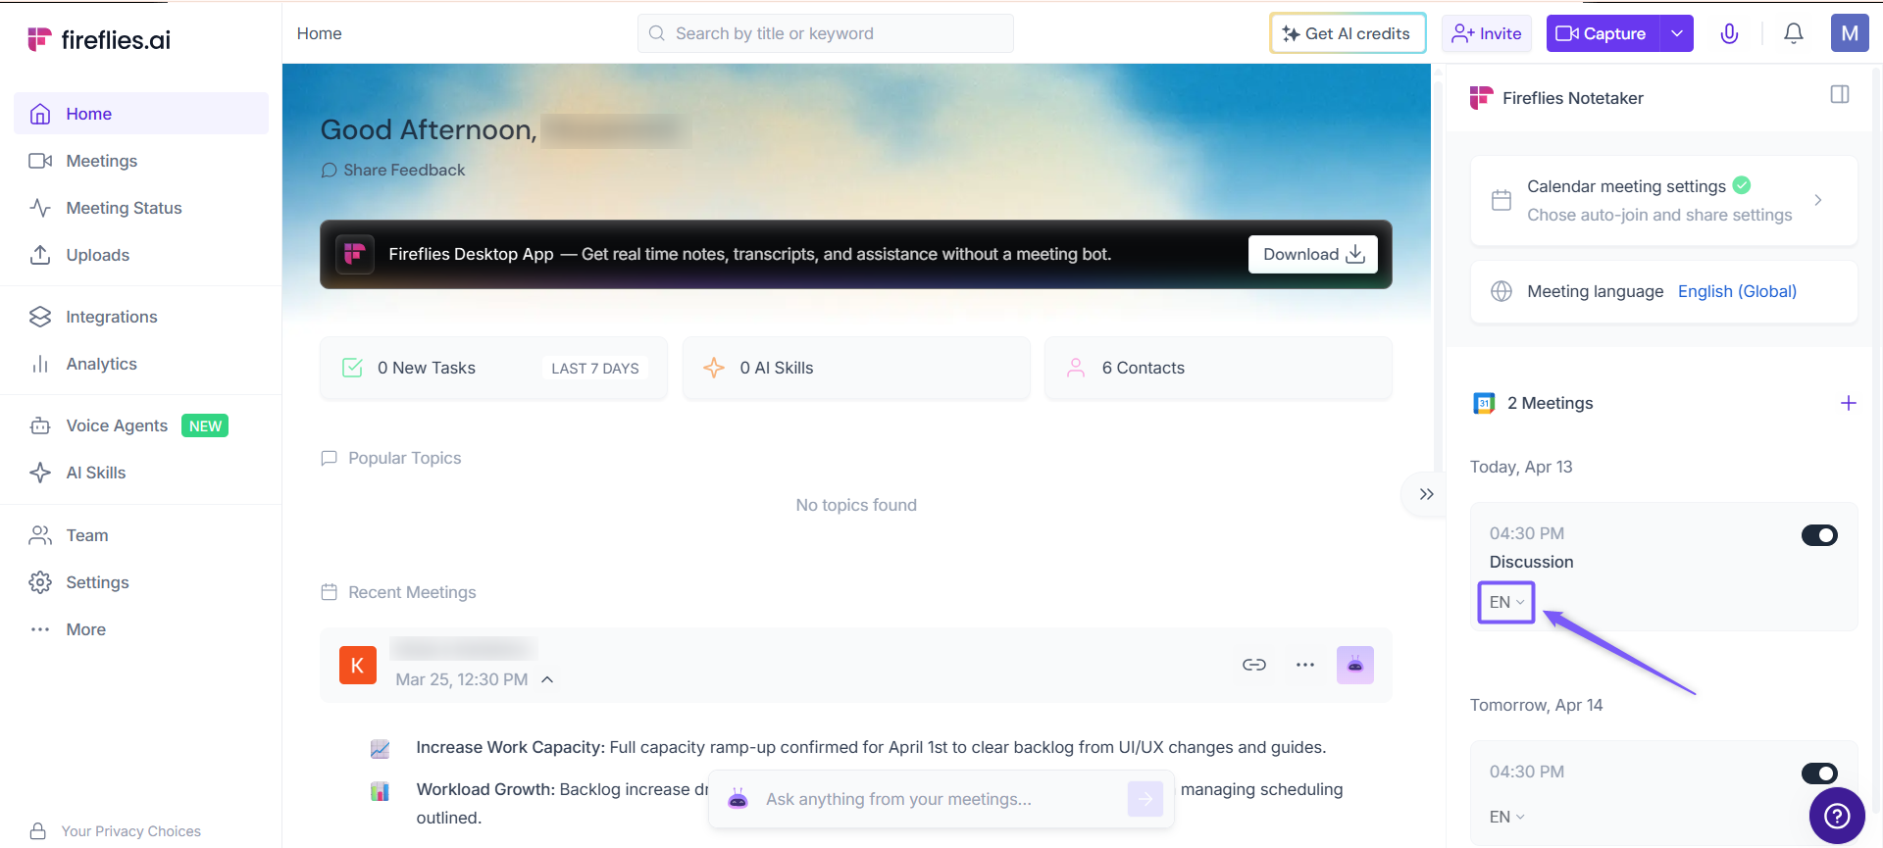The image size is (1883, 848).
Task: Collapse the right panel with double chevron
Action: [x=1426, y=494]
